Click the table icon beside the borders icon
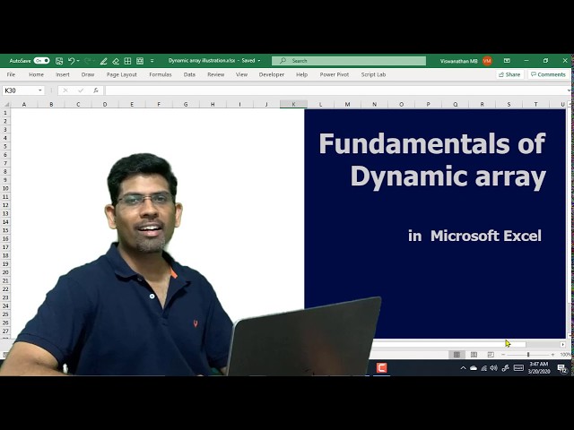Screen dimensions: 574x430 point(140,61)
